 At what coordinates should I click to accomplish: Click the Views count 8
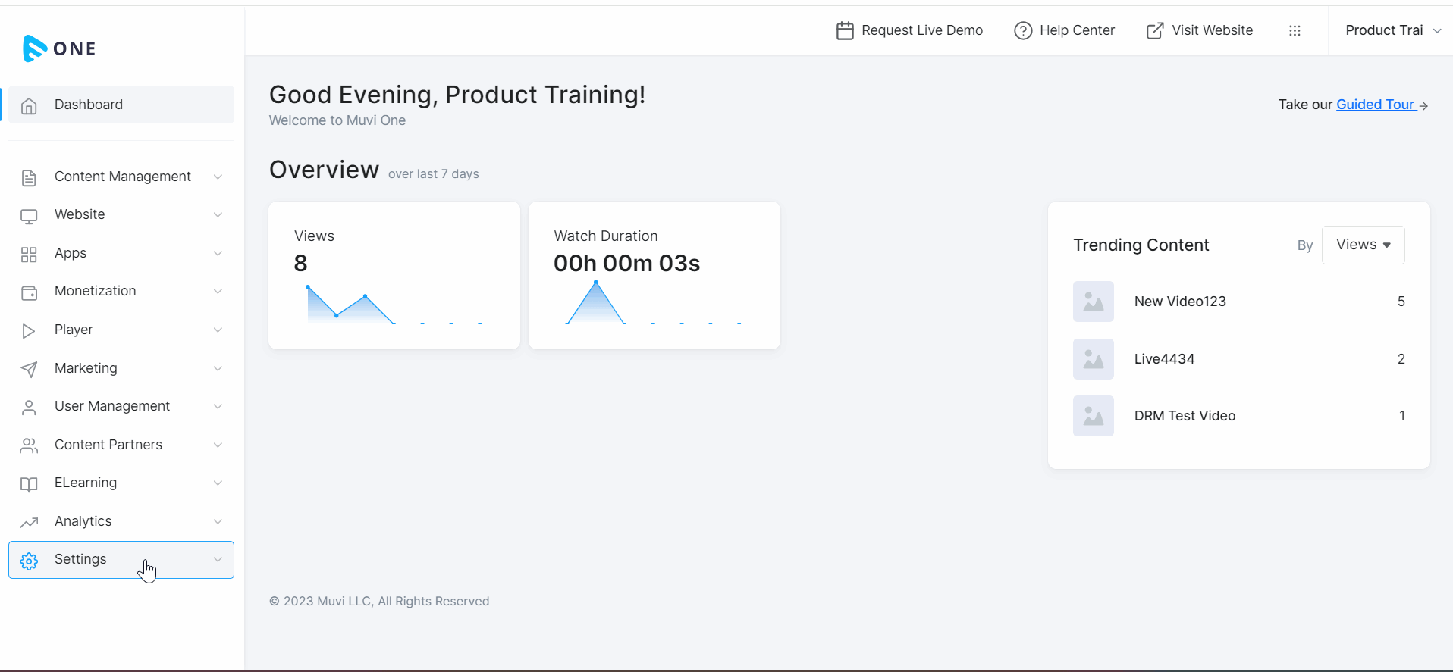pos(300,264)
